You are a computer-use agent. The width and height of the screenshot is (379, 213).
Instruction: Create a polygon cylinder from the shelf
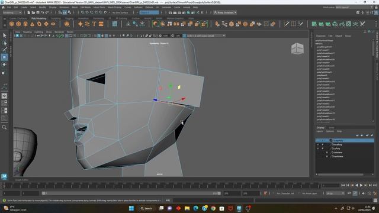click(x=25, y=24)
